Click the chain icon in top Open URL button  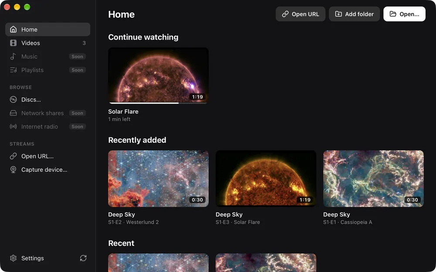tap(285, 14)
